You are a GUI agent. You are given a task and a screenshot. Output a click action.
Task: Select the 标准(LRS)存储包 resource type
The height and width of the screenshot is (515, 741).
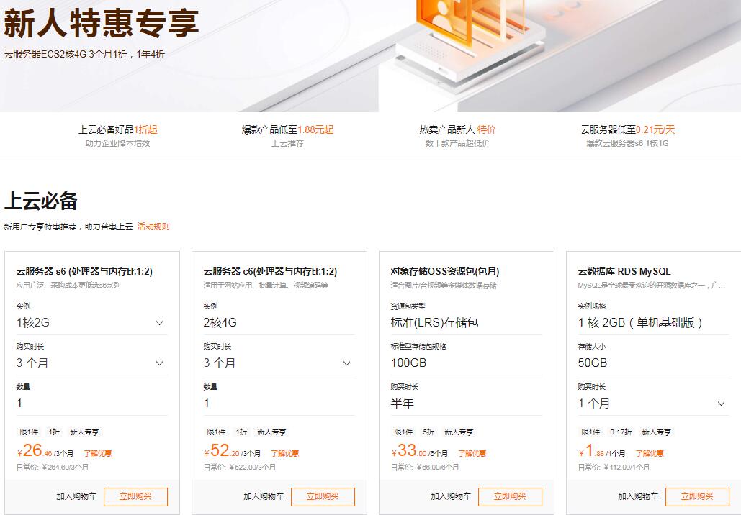click(x=434, y=323)
